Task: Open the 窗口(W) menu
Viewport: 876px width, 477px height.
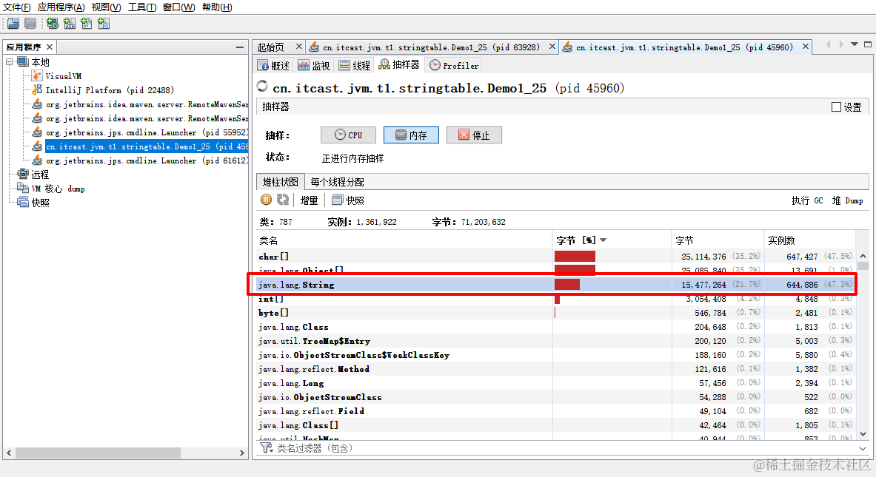Action: pyautogui.click(x=178, y=7)
